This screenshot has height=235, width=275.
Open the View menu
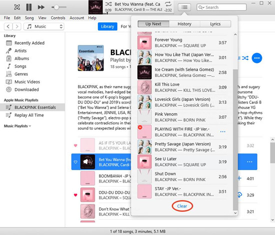click(x=42, y=18)
